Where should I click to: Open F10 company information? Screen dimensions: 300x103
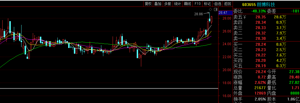pos(198,4)
